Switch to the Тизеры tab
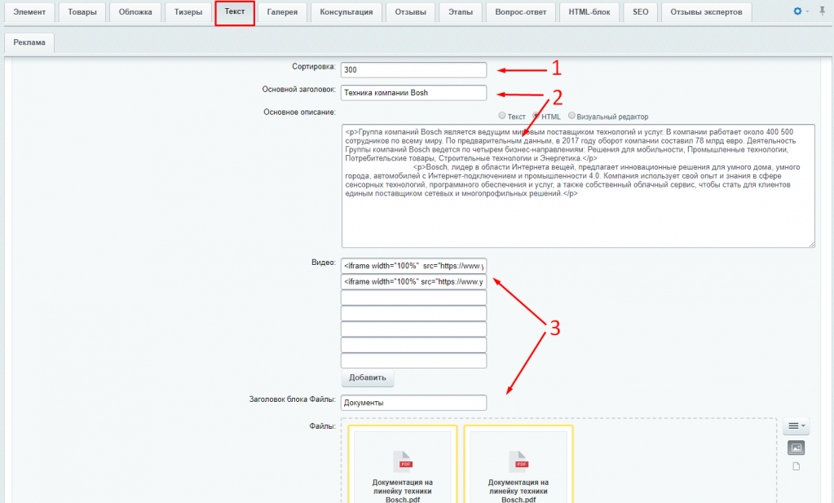The height and width of the screenshot is (503, 834). coord(188,11)
